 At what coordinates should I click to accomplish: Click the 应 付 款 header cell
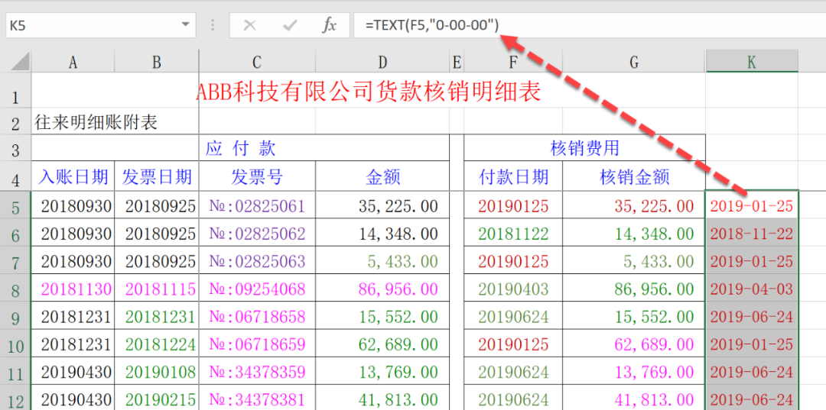[240, 148]
